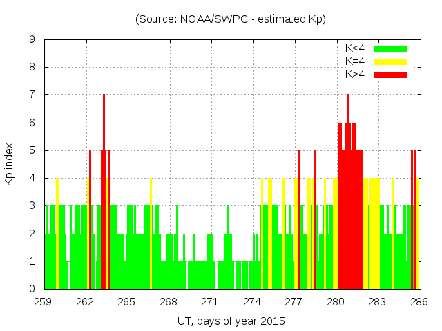The height and width of the screenshot is (331, 442).
Task: Click the 0 tick label on y-axis
Action: coord(32,289)
